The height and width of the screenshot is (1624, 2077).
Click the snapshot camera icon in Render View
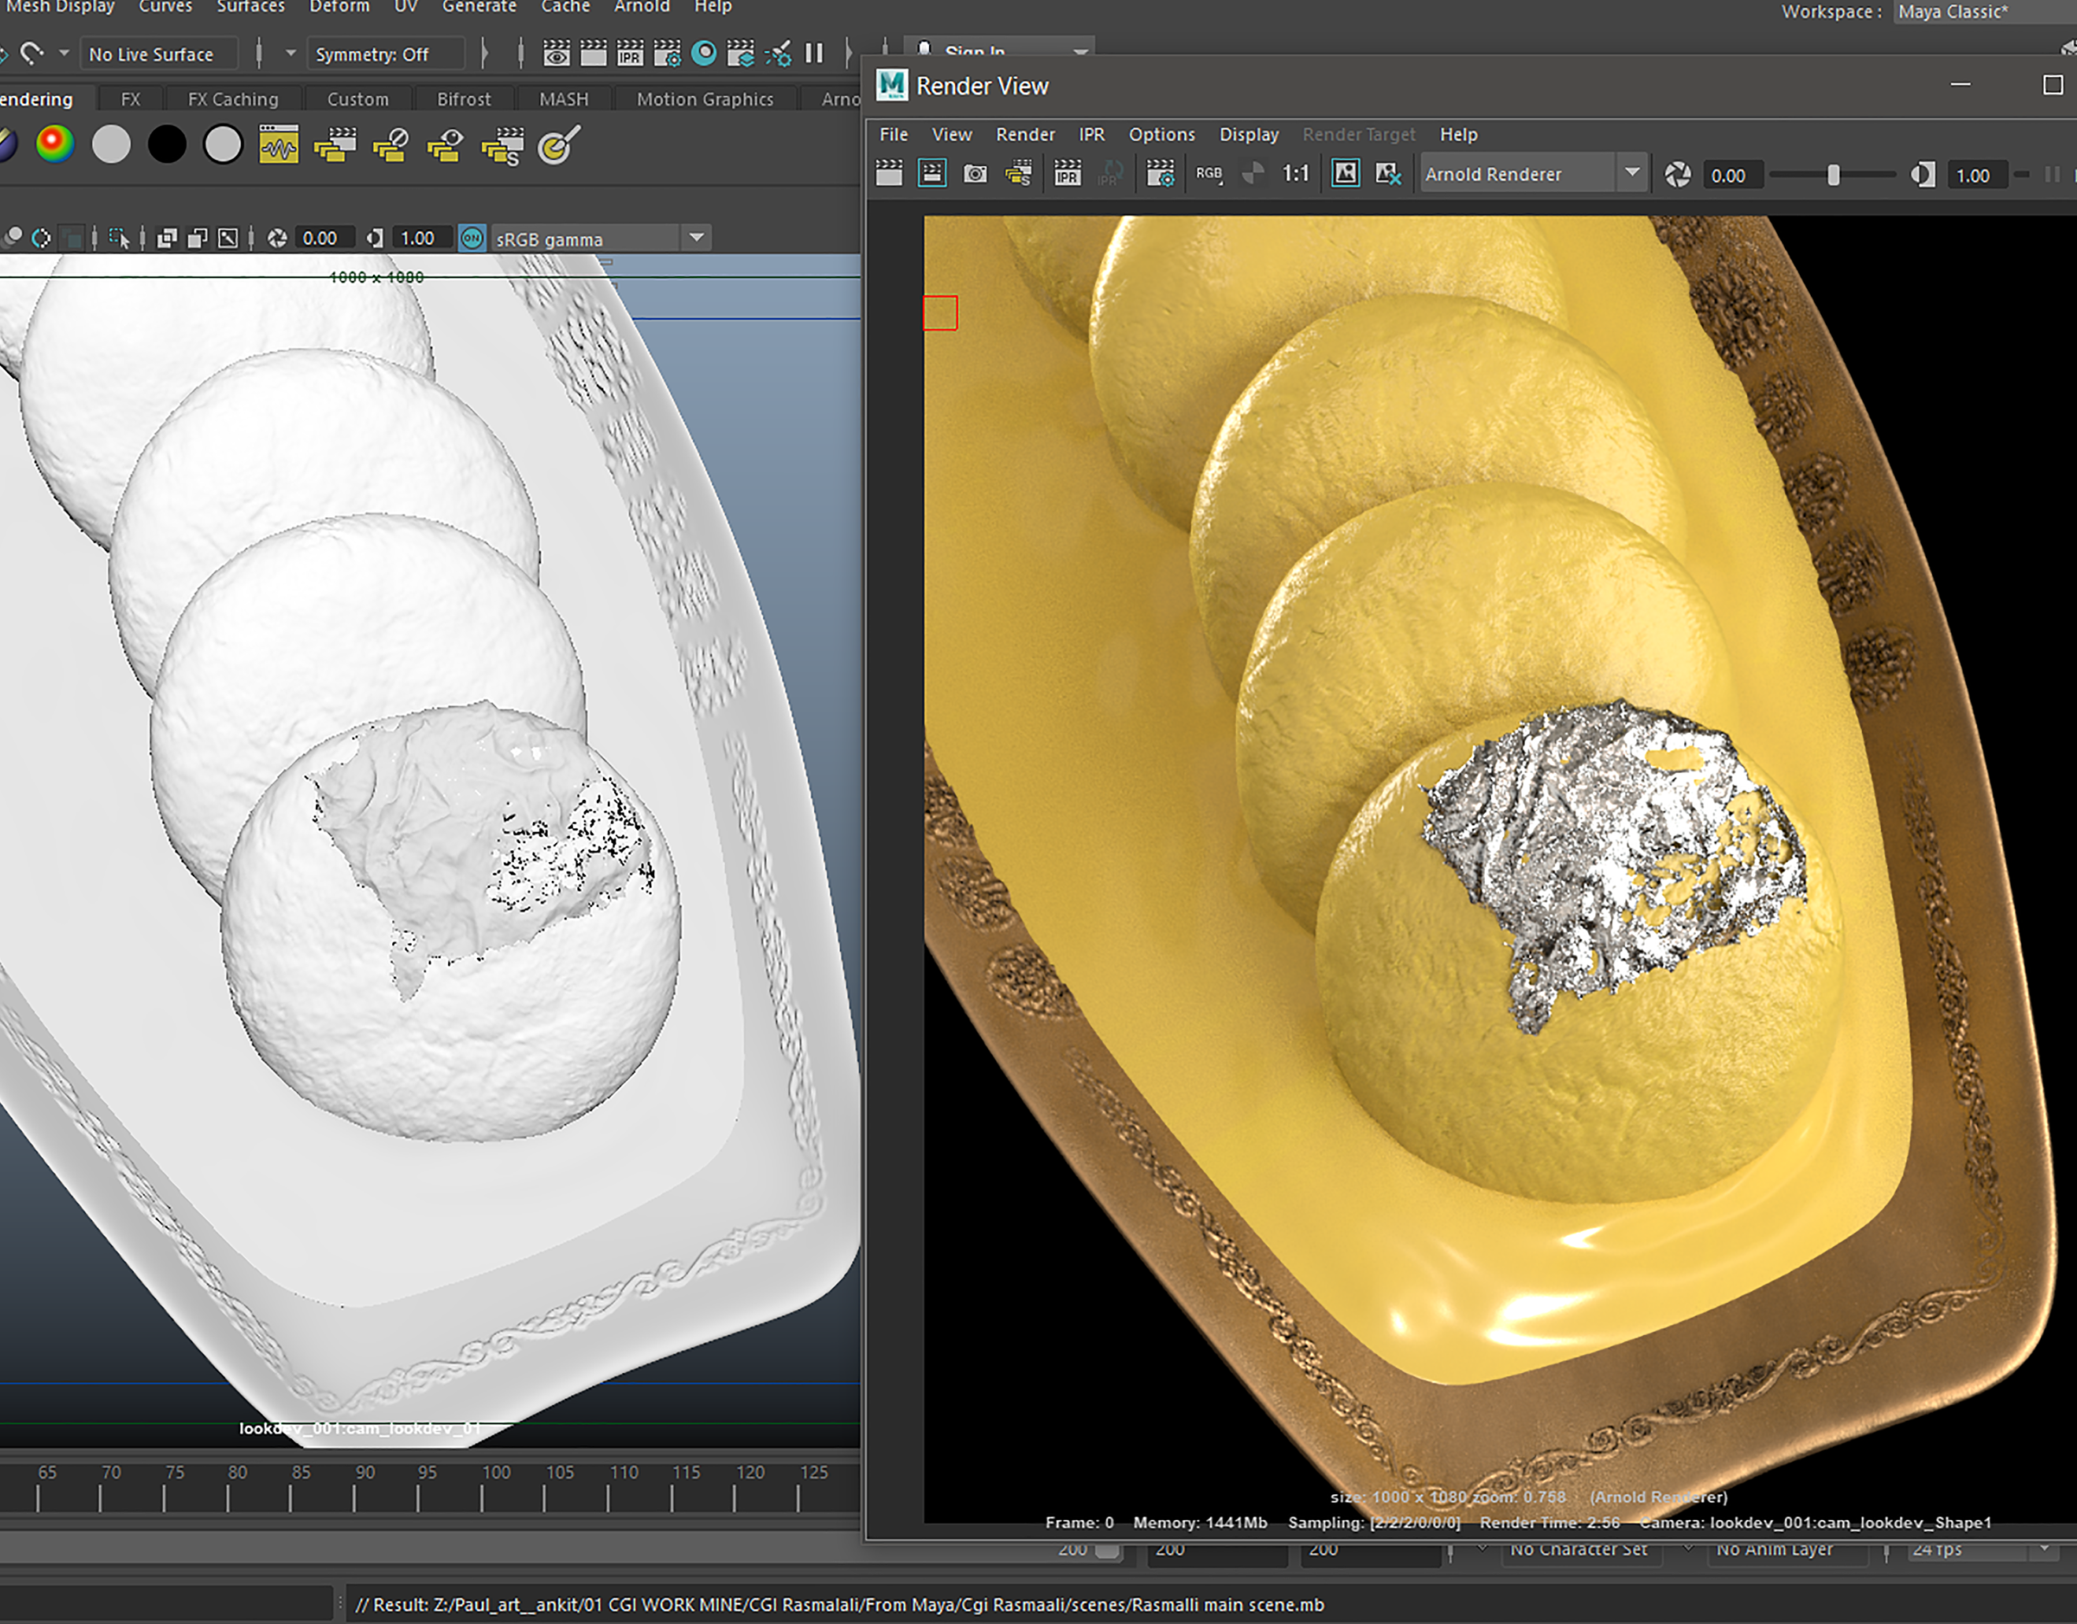tap(975, 174)
